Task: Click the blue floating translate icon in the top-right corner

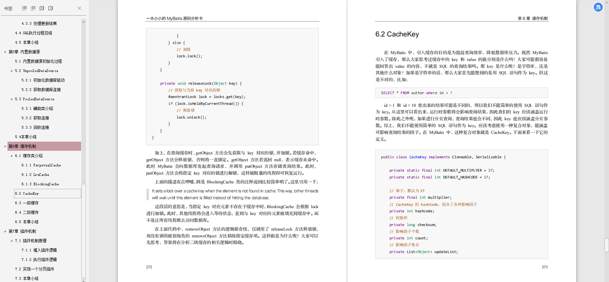Action: coord(598,7)
